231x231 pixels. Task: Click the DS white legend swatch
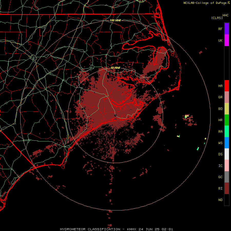[227, 154]
